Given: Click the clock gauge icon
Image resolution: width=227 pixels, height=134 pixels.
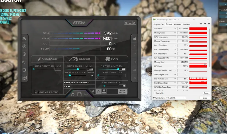Looking at the screenshot, I should (x=73, y=59).
